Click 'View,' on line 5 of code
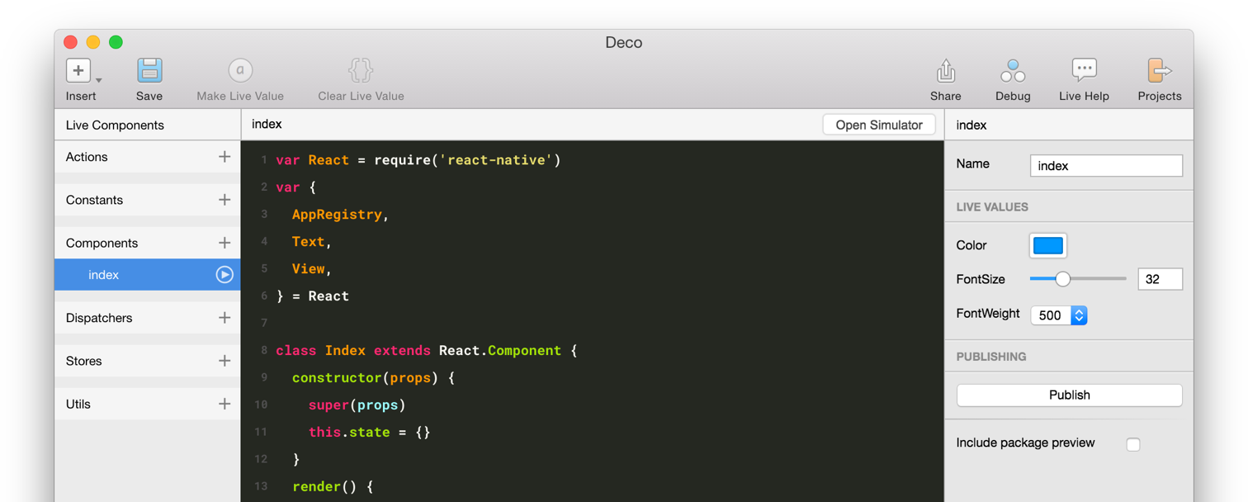The image size is (1248, 502). 312,269
